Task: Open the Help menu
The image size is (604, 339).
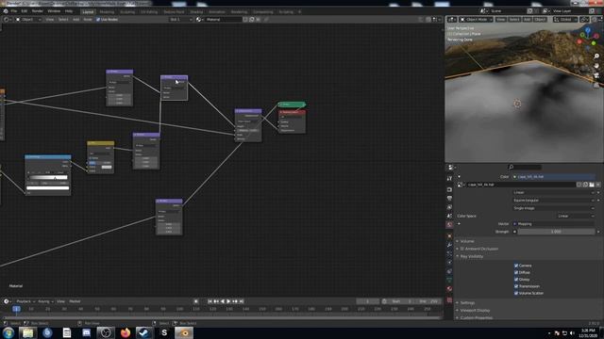Action: [x=69, y=11]
